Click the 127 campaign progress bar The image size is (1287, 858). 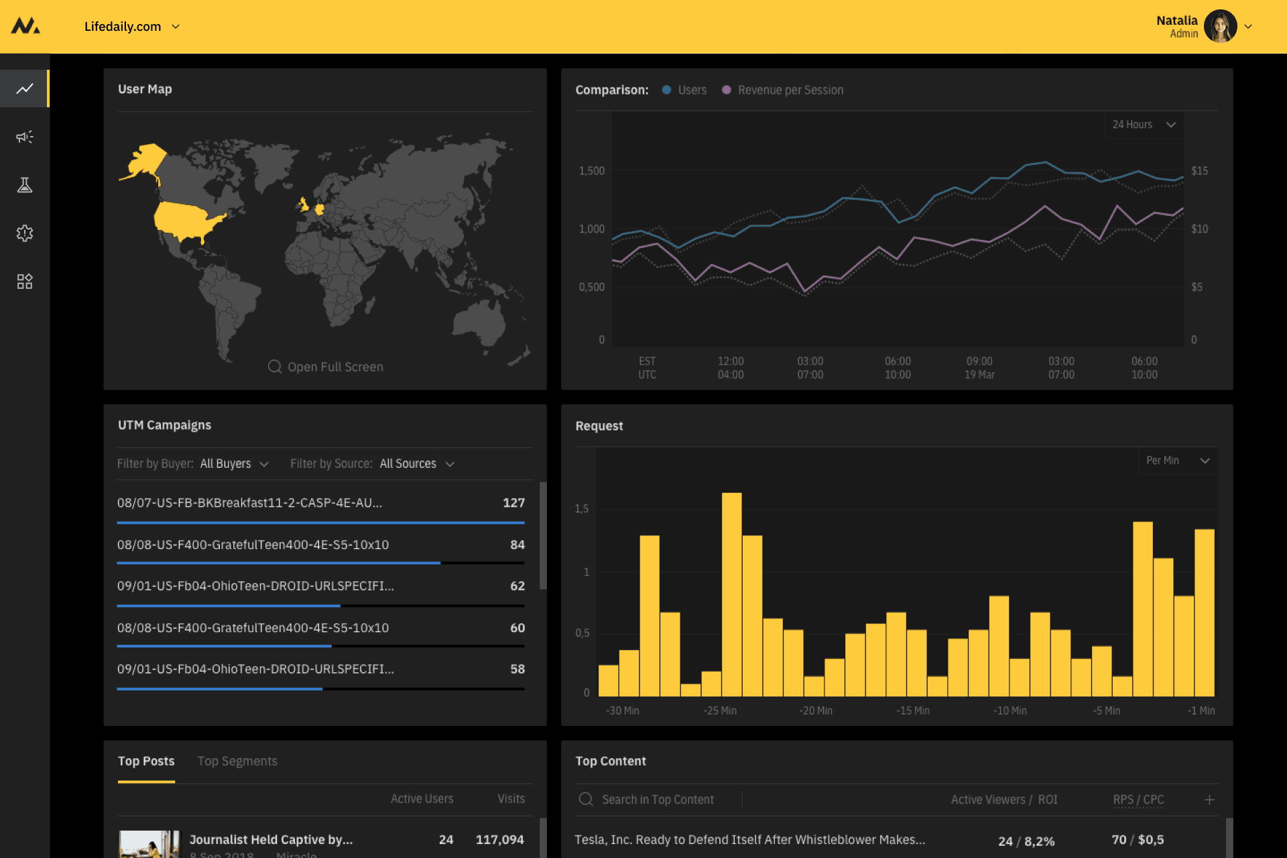coord(320,522)
